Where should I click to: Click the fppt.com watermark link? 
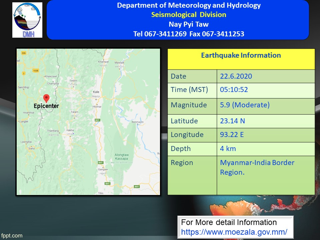12,236
